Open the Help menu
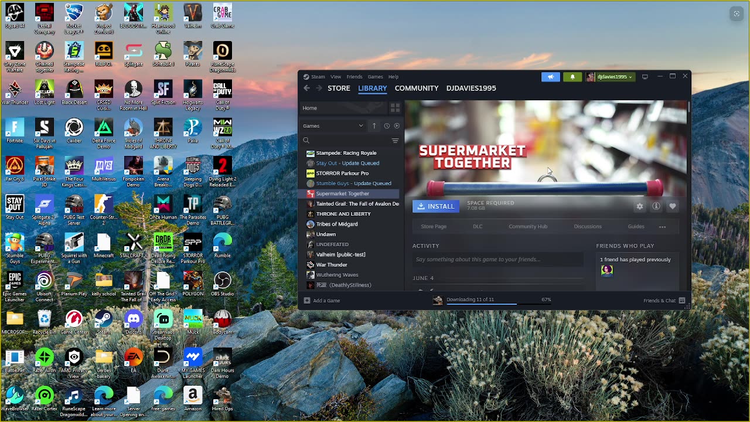This screenshot has height=422, width=750. tap(393, 77)
